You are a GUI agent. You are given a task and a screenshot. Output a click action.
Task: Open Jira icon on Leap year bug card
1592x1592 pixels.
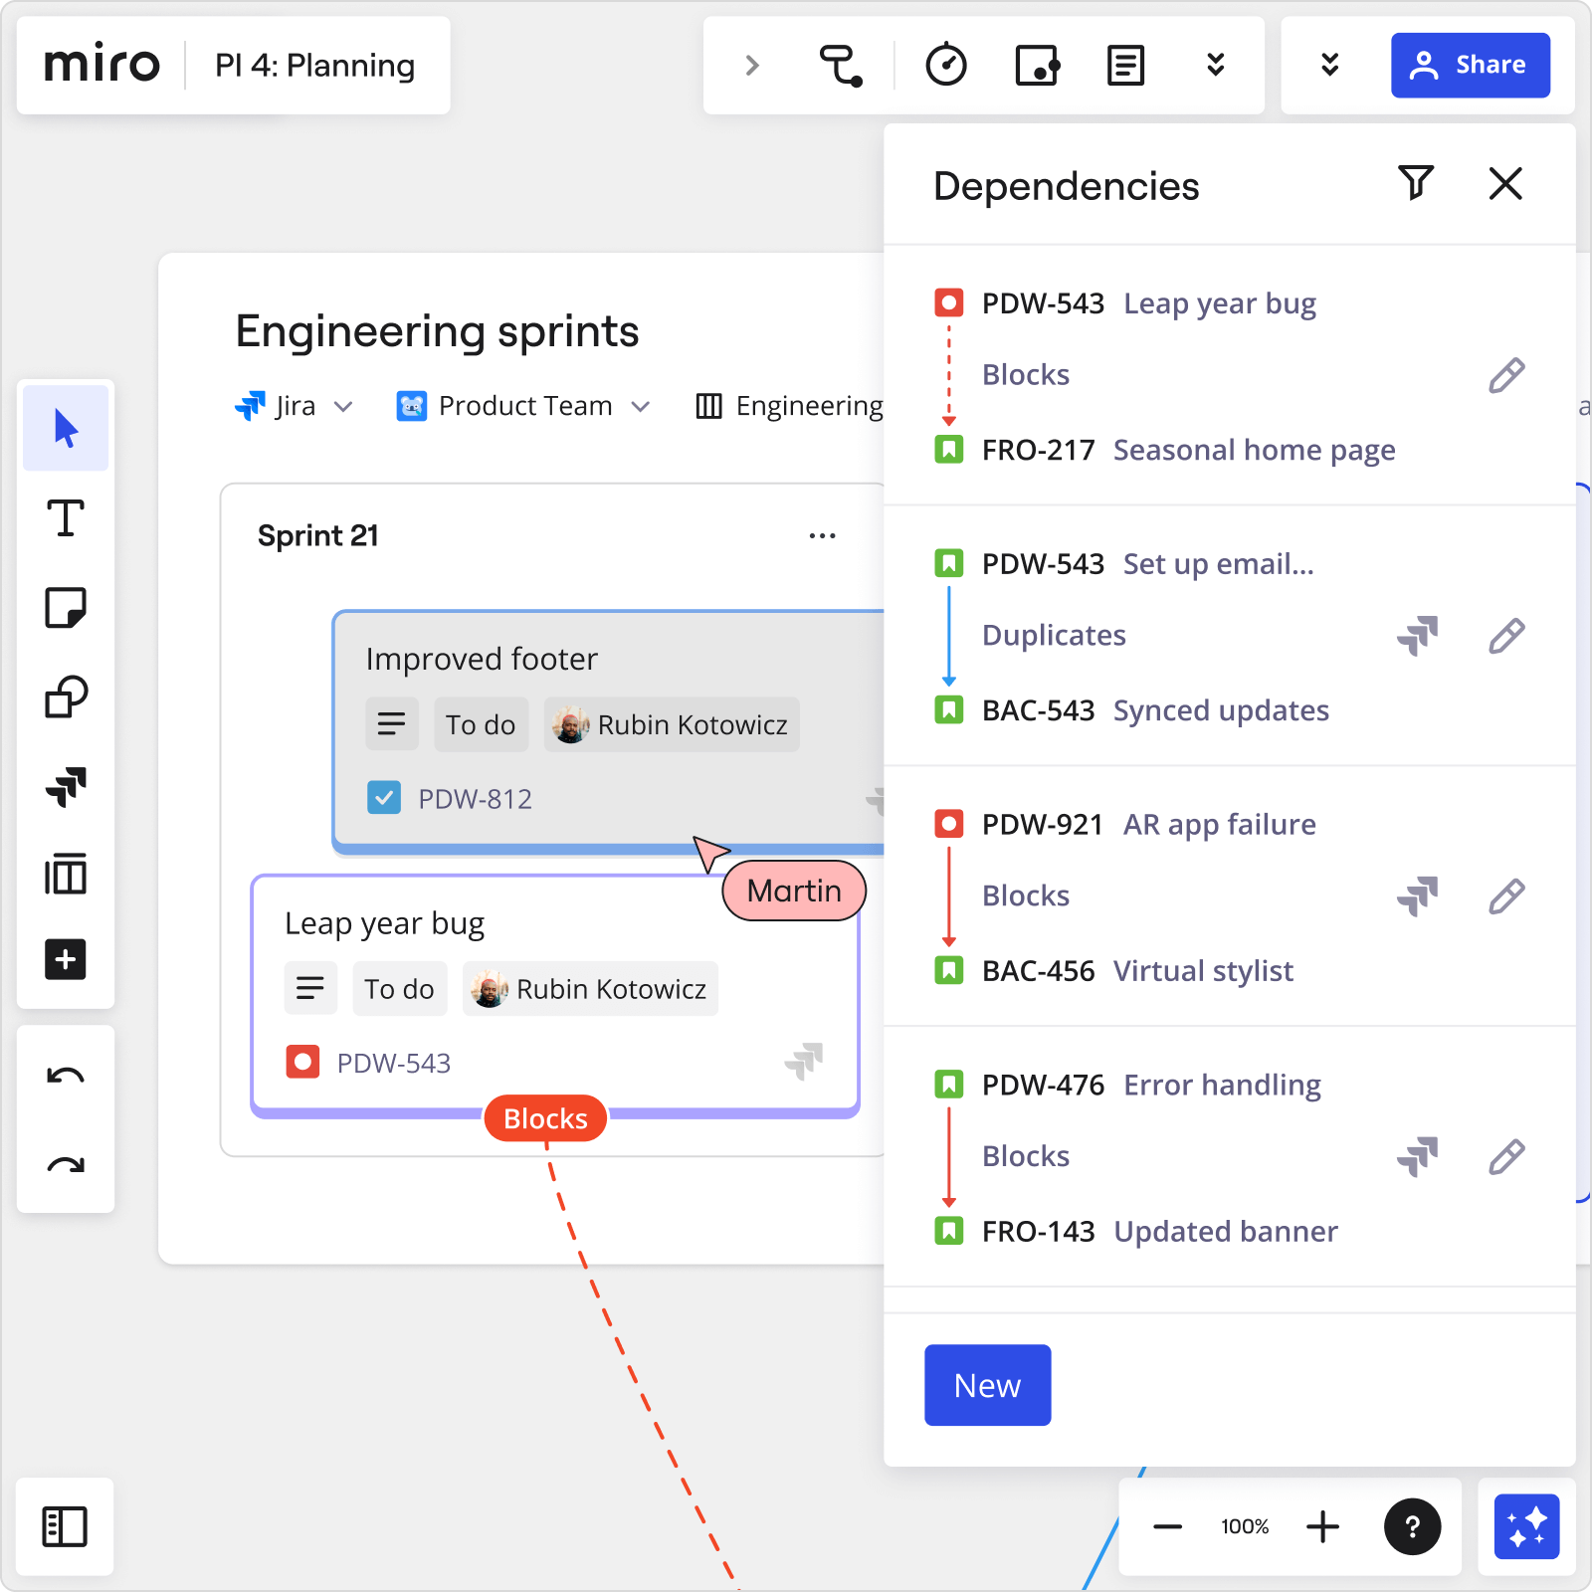[x=804, y=1062]
